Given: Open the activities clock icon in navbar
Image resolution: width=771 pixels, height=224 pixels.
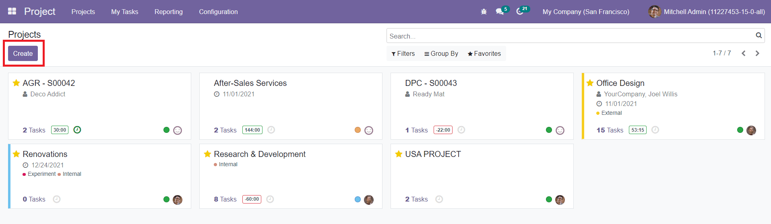Looking at the screenshot, I should [x=520, y=12].
